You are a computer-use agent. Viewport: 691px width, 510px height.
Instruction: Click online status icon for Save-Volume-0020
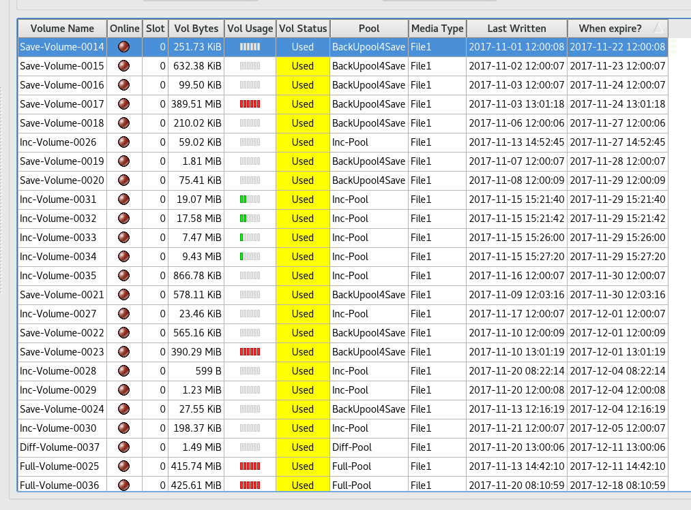click(124, 180)
